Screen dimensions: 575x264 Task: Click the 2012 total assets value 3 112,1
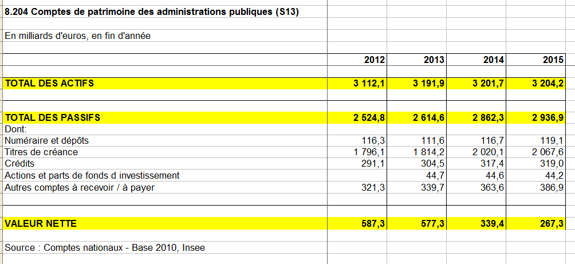pyautogui.click(x=369, y=84)
